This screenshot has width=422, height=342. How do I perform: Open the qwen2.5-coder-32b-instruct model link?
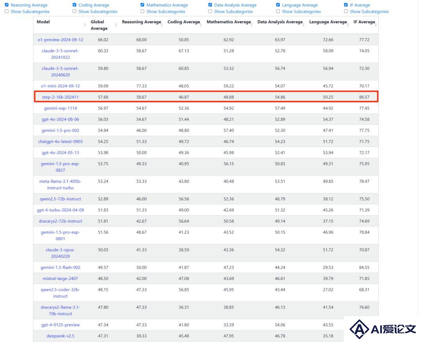point(60,293)
